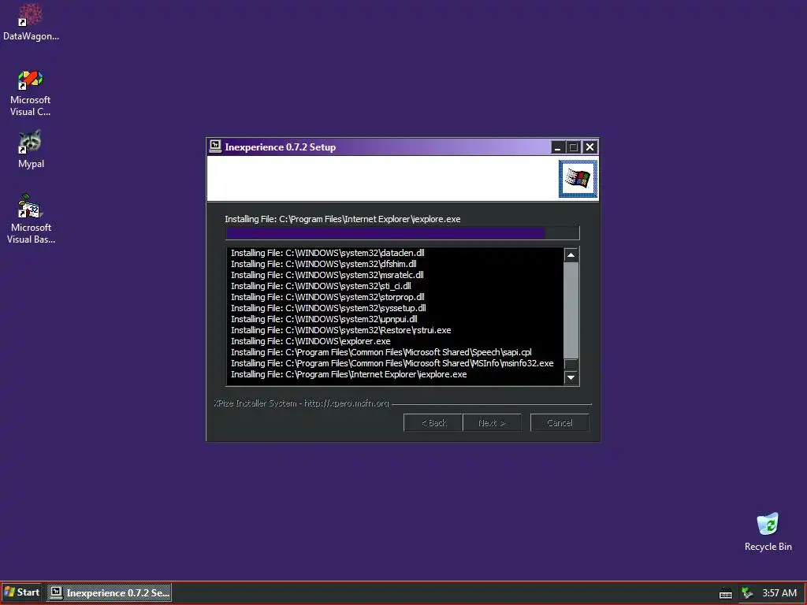Select the log line for storprop.dll

tap(327, 297)
